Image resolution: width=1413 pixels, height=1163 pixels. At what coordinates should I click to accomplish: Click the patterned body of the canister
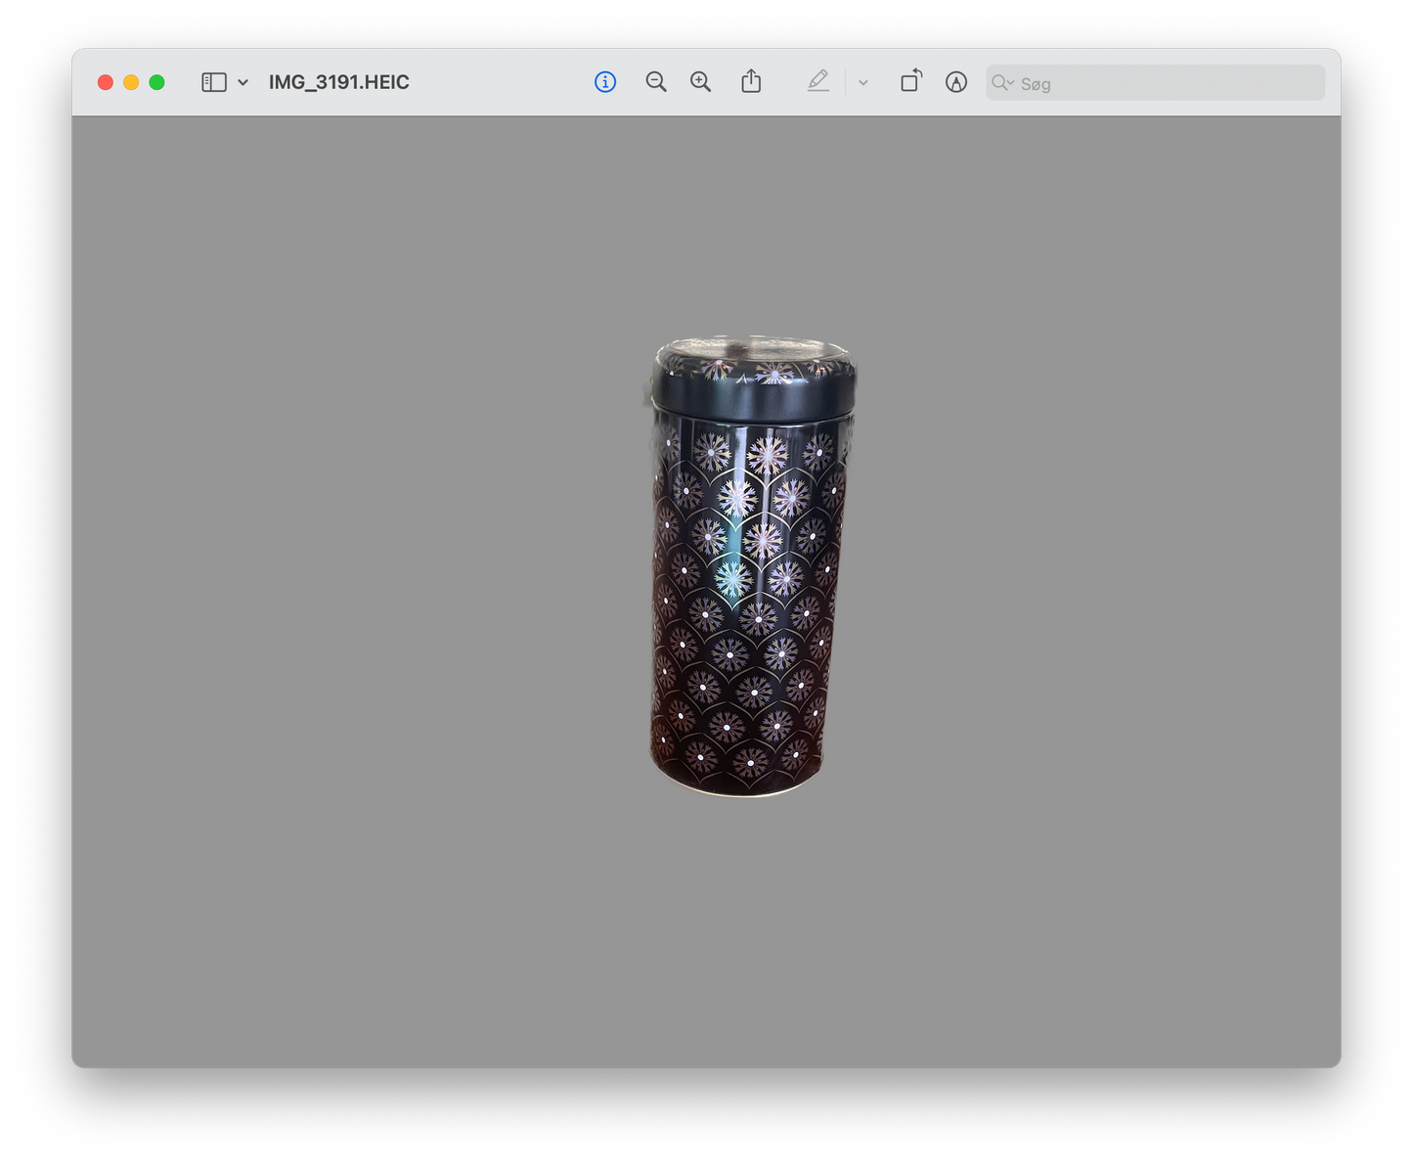click(x=746, y=606)
